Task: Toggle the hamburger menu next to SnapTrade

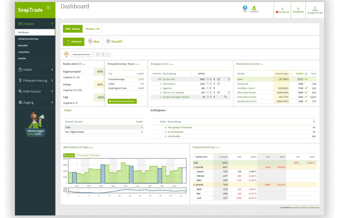Action: point(48,8)
